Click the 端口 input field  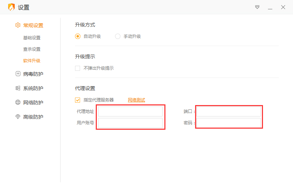(x=229, y=112)
